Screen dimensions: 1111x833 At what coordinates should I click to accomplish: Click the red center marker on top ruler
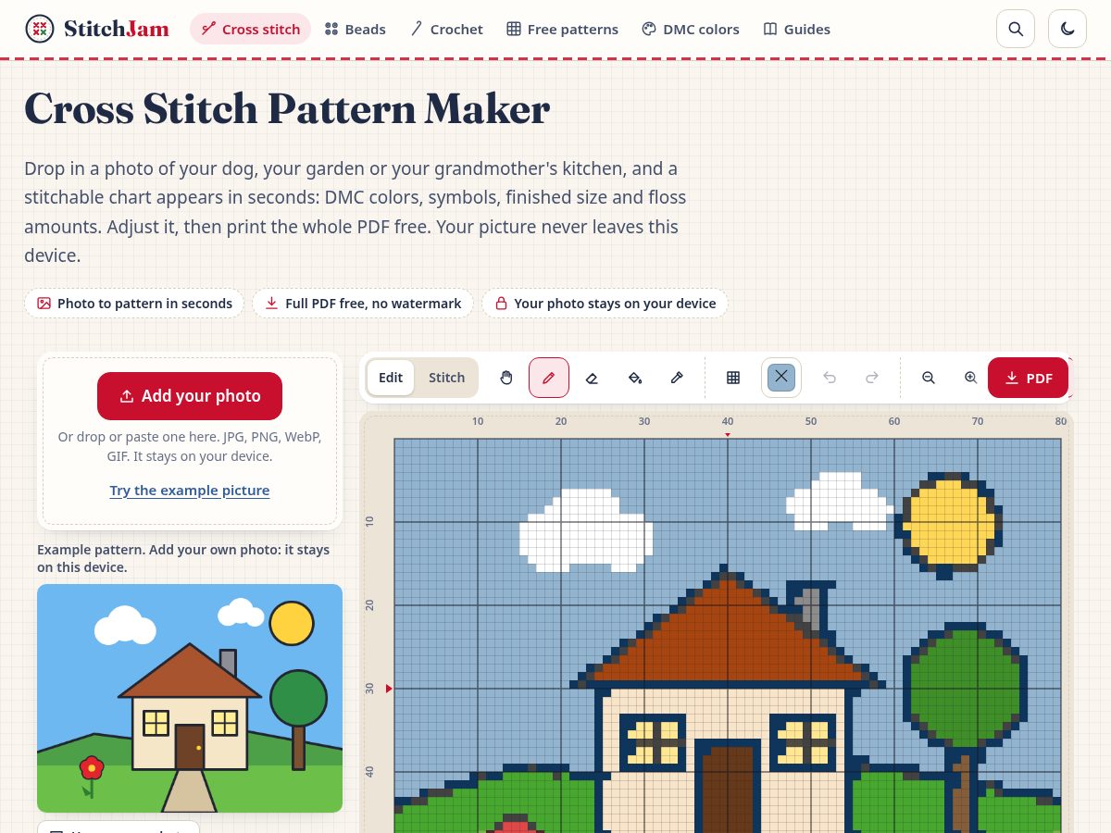click(728, 434)
